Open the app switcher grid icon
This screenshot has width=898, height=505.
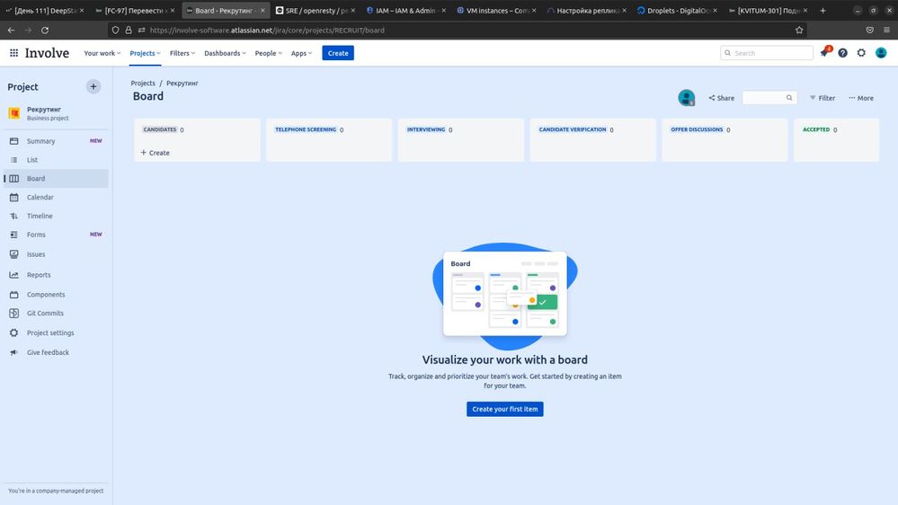(13, 53)
